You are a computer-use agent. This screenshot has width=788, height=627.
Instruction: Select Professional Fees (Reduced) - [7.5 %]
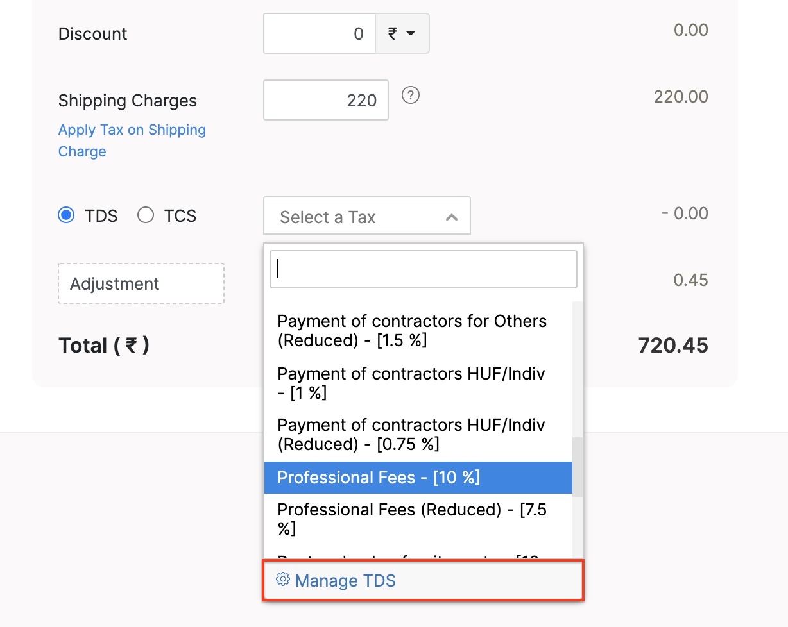[411, 519]
